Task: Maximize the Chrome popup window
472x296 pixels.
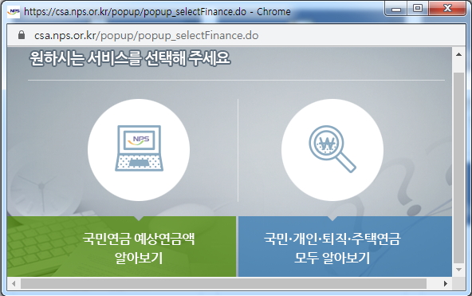Action: pos(418,9)
